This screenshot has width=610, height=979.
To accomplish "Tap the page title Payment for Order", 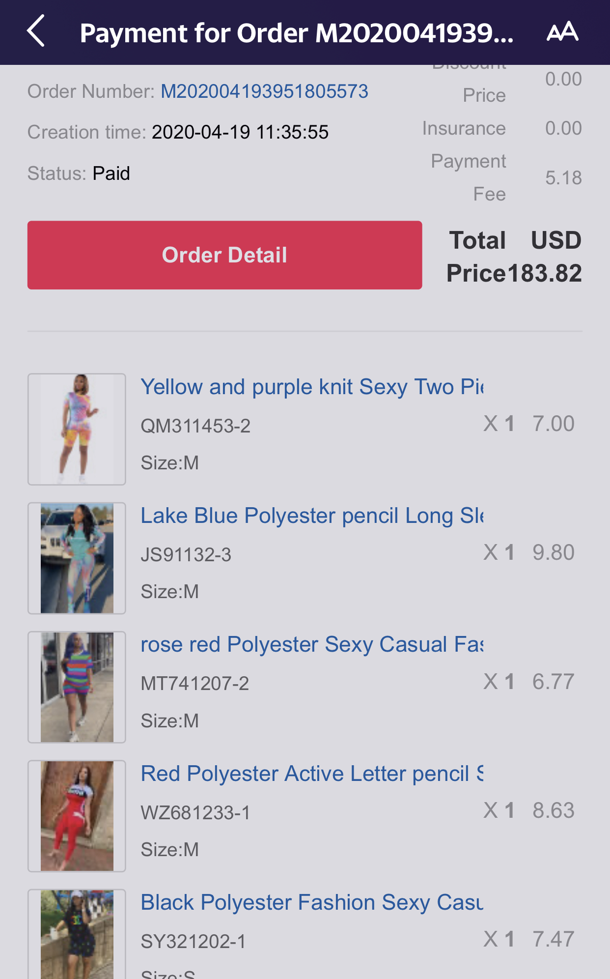I will coord(296,33).
